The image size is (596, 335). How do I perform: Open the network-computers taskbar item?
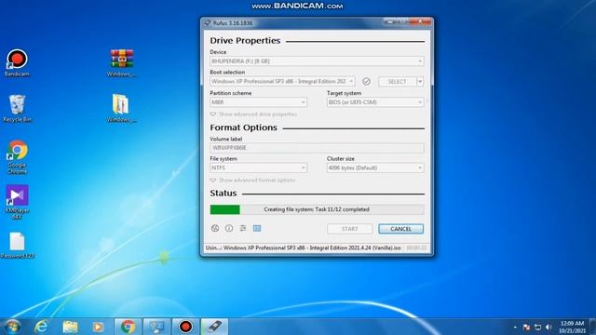coord(156,327)
